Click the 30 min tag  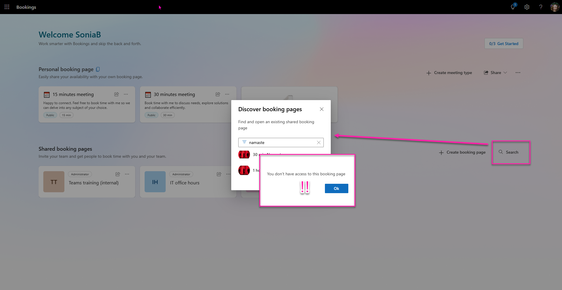click(x=168, y=115)
